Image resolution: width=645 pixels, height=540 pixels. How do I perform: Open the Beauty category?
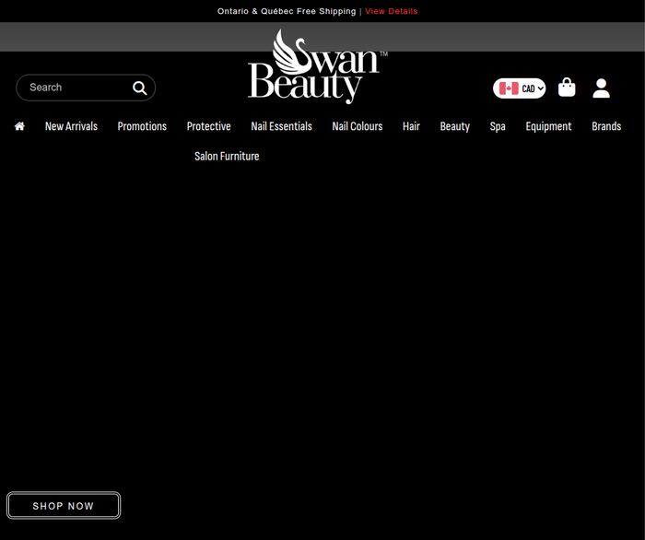(454, 126)
